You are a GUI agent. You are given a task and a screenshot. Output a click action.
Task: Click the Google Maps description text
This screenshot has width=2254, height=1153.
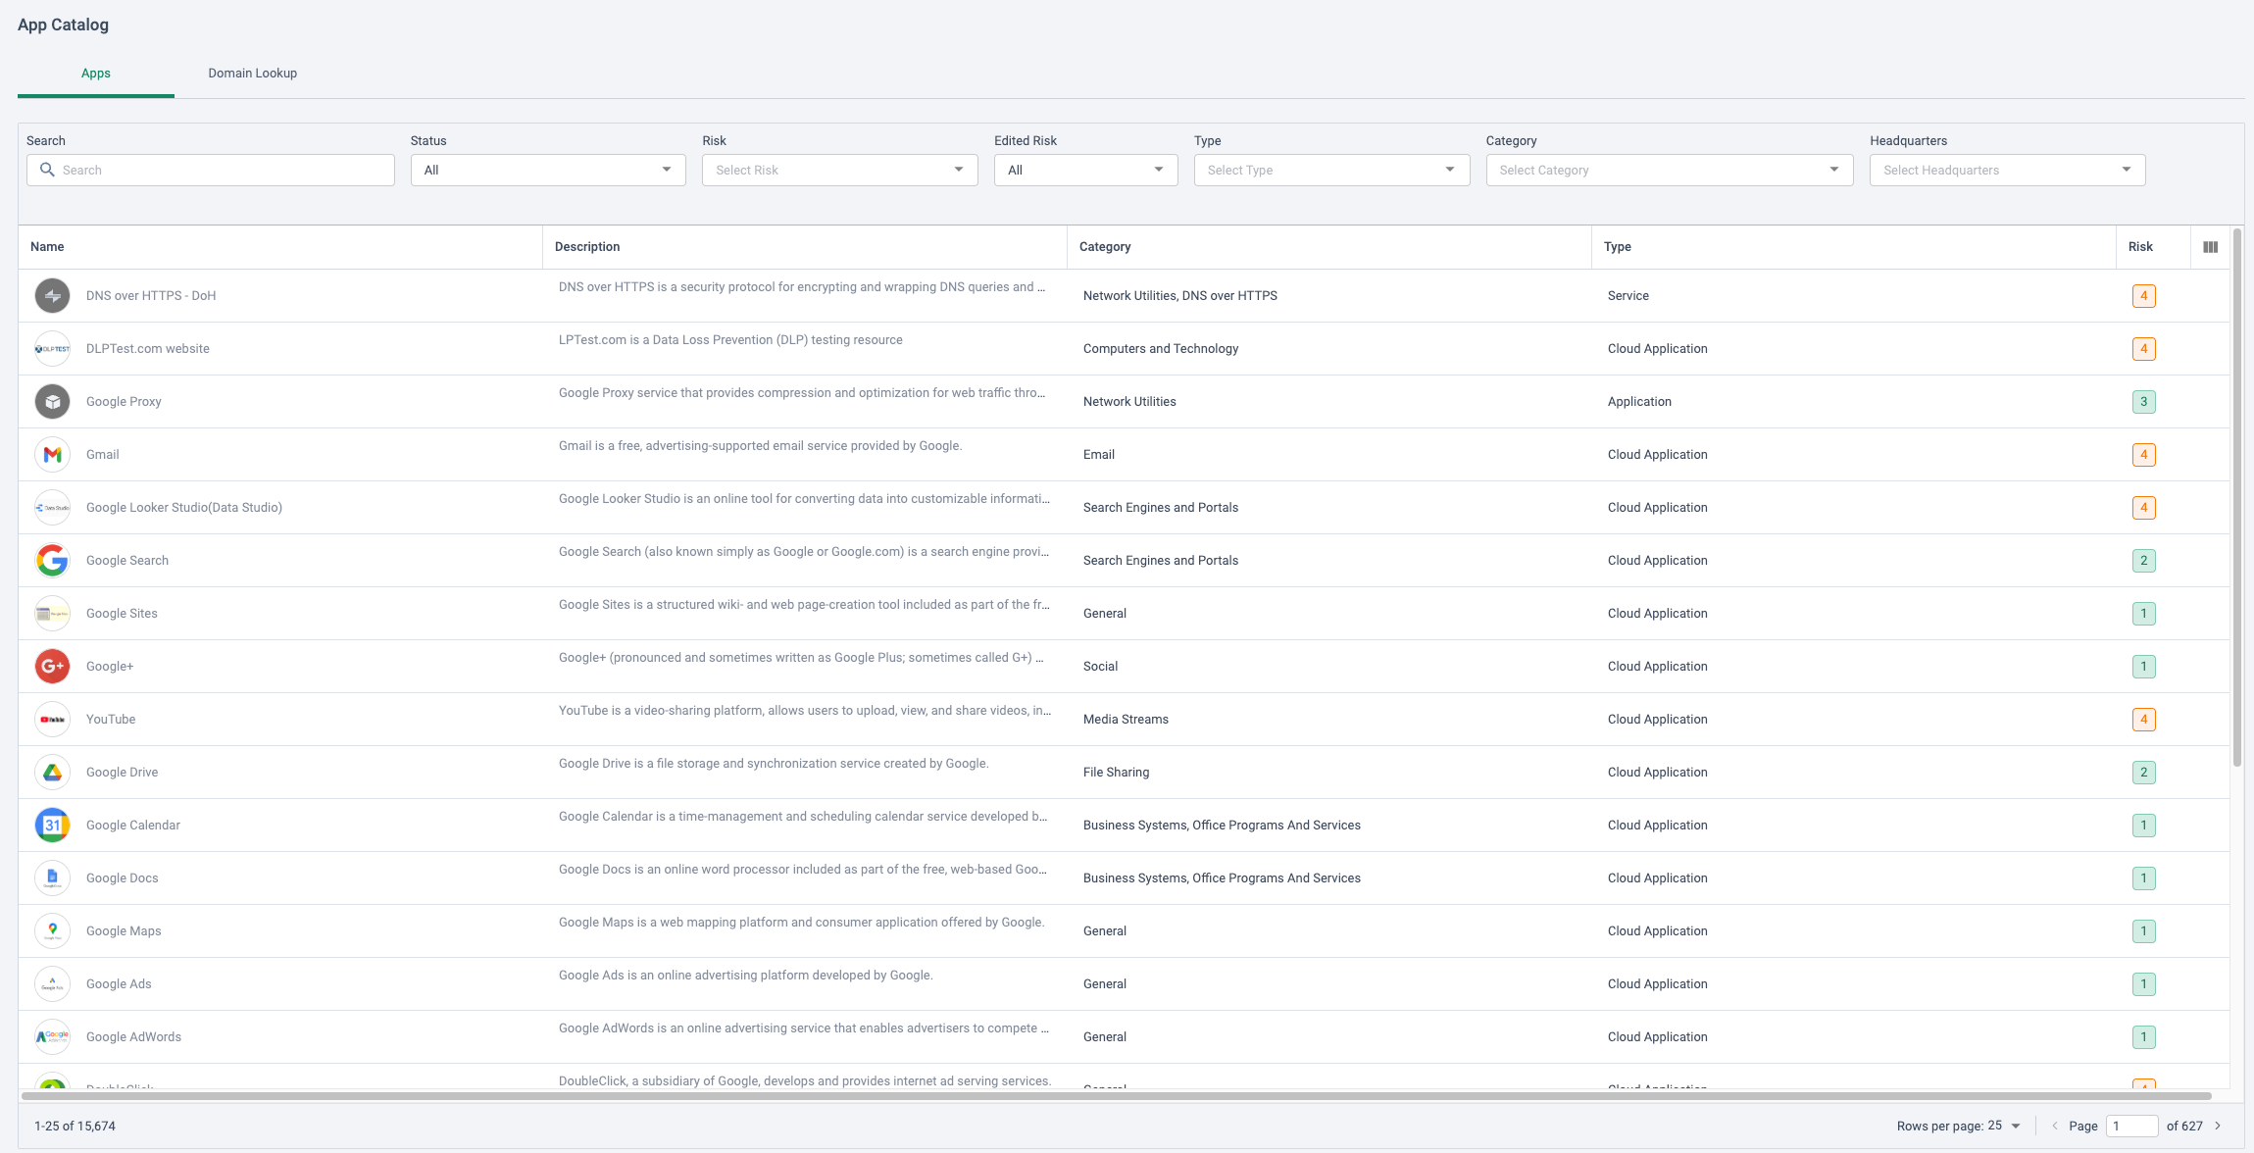point(801,923)
